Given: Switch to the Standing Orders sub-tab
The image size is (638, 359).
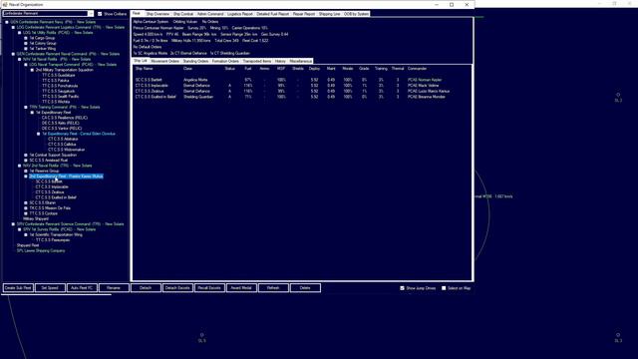Looking at the screenshot, I should (x=195, y=61).
